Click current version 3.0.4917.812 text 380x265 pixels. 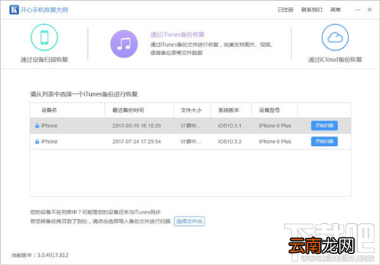[40, 255]
